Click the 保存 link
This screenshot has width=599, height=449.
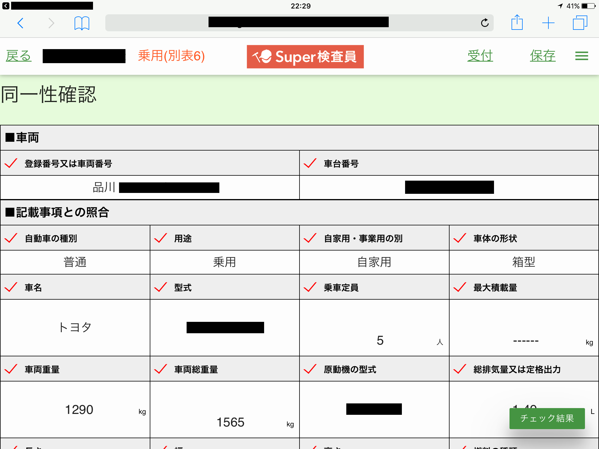[x=543, y=56]
